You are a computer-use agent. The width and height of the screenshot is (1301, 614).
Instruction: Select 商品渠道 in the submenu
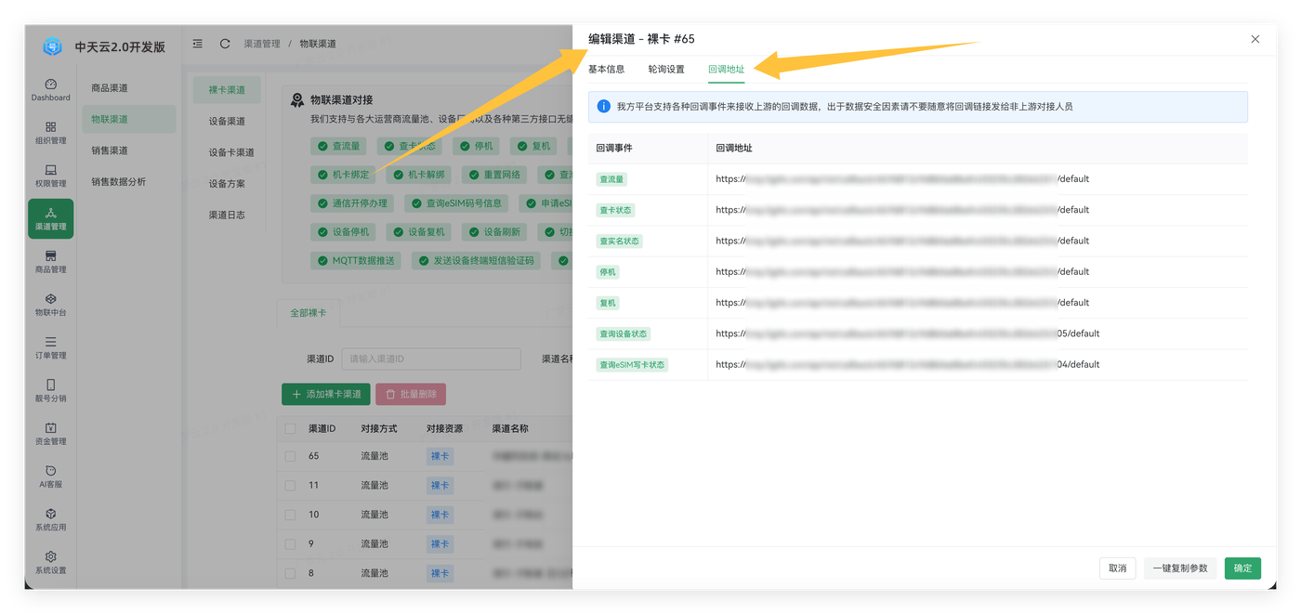pyautogui.click(x=110, y=88)
